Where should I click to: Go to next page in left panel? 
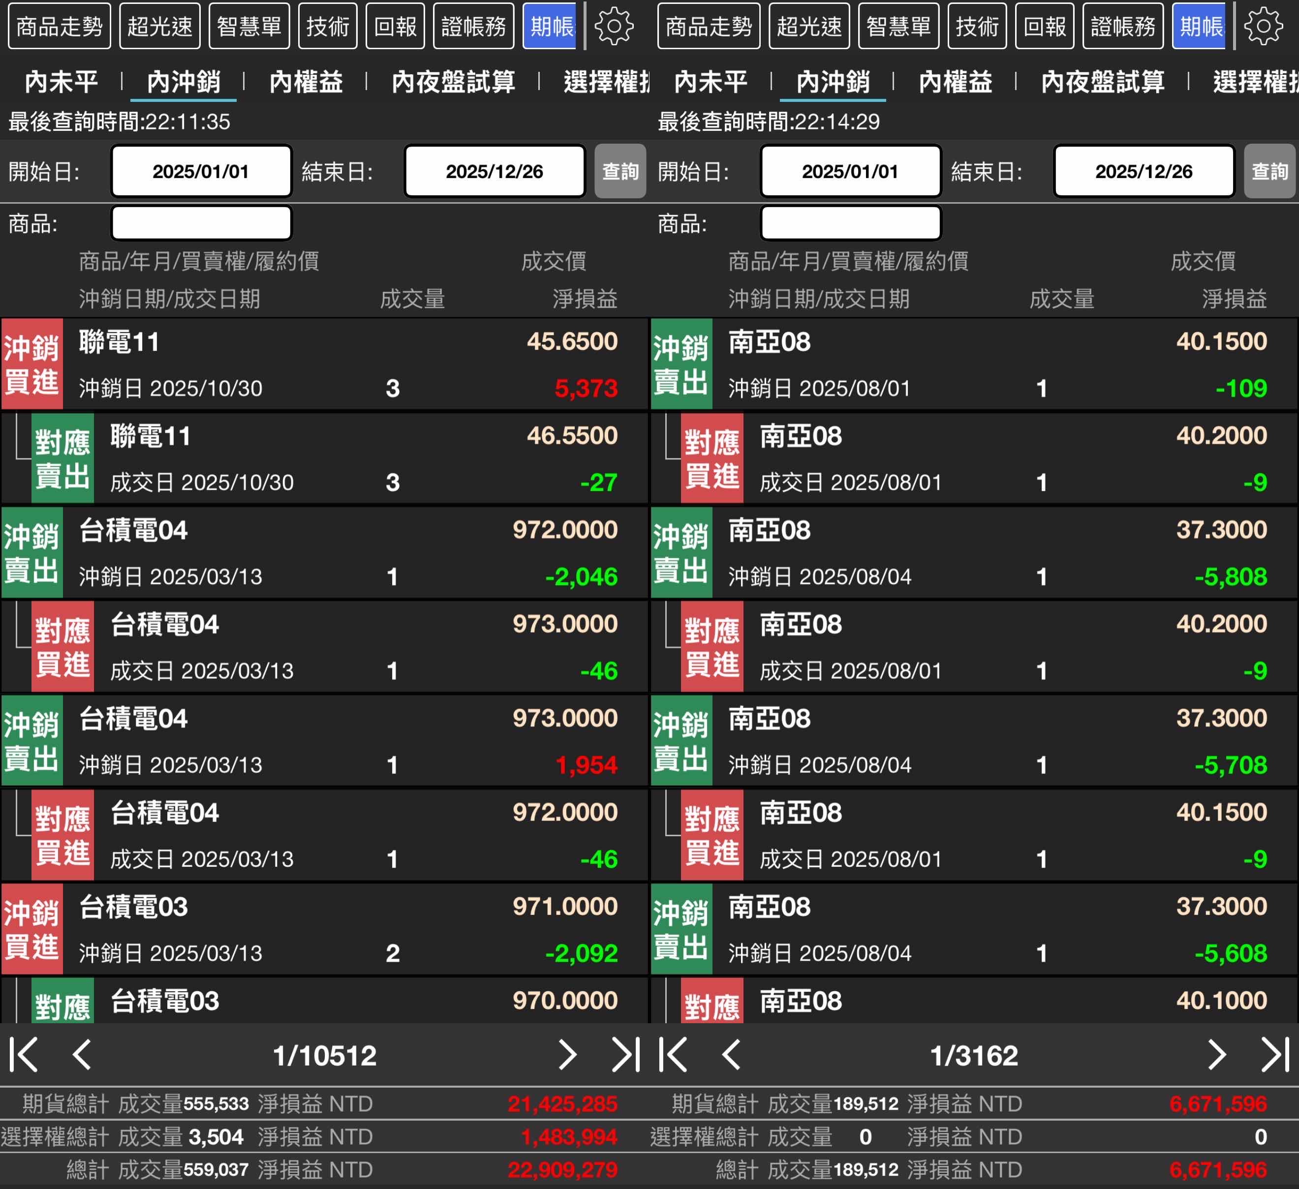tap(567, 1055)
